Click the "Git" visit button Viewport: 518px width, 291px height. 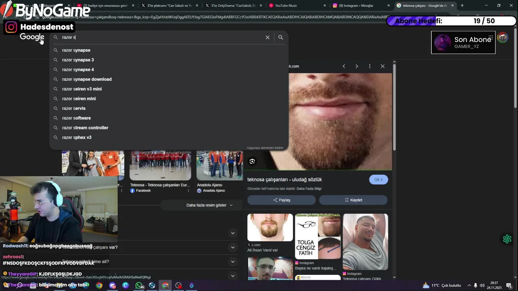point(378,179)
